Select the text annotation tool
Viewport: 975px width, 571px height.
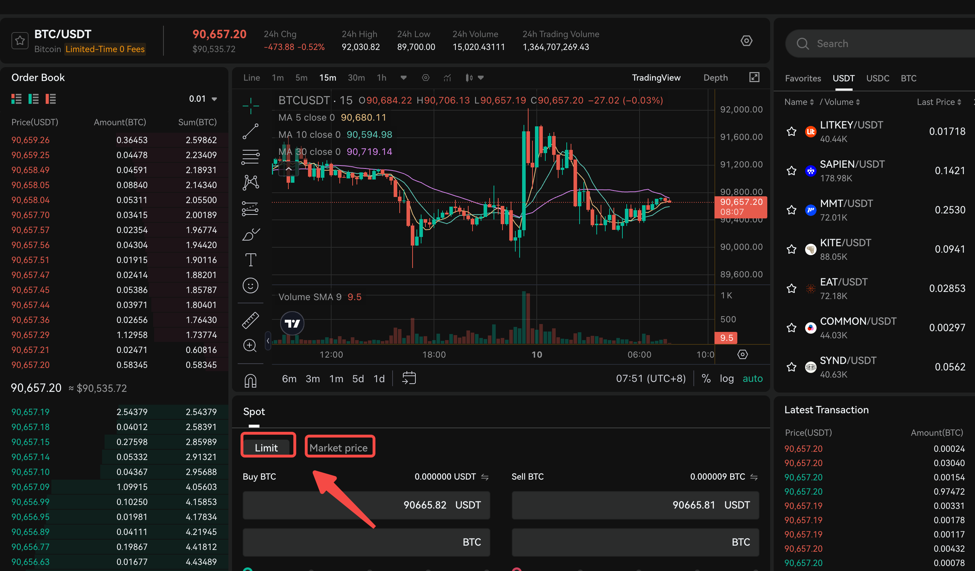tap(250, 259)
